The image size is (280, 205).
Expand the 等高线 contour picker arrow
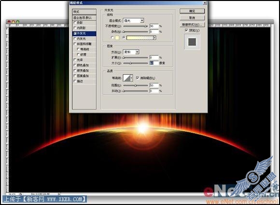[132, 78]
